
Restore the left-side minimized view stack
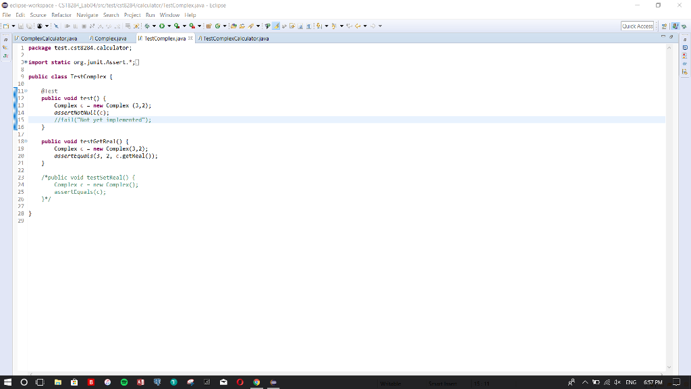[x=5, y=39]
